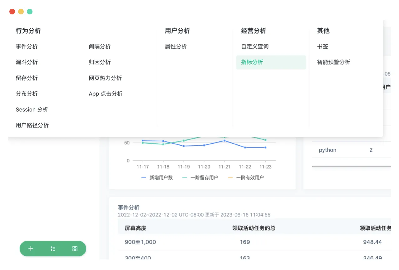Screen dimensions: 399x270
Task: Open 自定义查询 menu item
Action: [255, 47]
